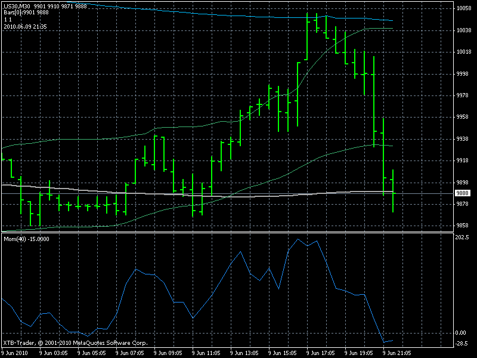Screen dimensions: 477x358
Task: Click the 9858 price axis label
Action: (x=463, y=226)
